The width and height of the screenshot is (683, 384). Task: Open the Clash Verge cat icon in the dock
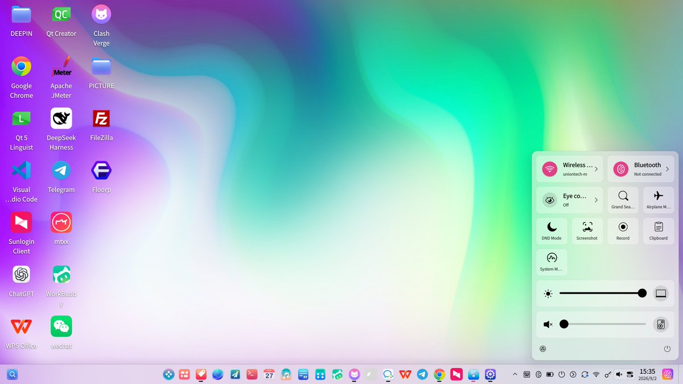point(354,374)
